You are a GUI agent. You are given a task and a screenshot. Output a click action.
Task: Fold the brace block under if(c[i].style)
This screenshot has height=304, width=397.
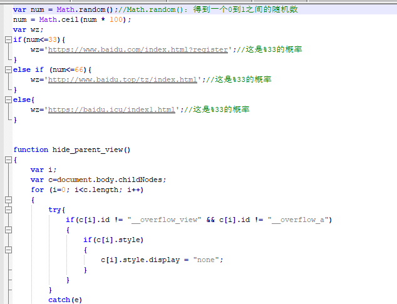(8, 250)
